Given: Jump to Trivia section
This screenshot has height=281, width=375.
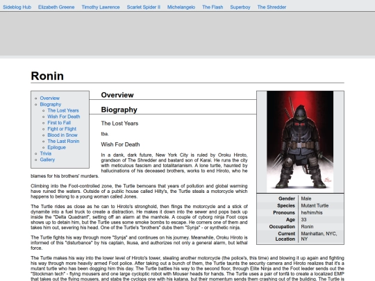Looking at the screenshot, I should (46, 153).
